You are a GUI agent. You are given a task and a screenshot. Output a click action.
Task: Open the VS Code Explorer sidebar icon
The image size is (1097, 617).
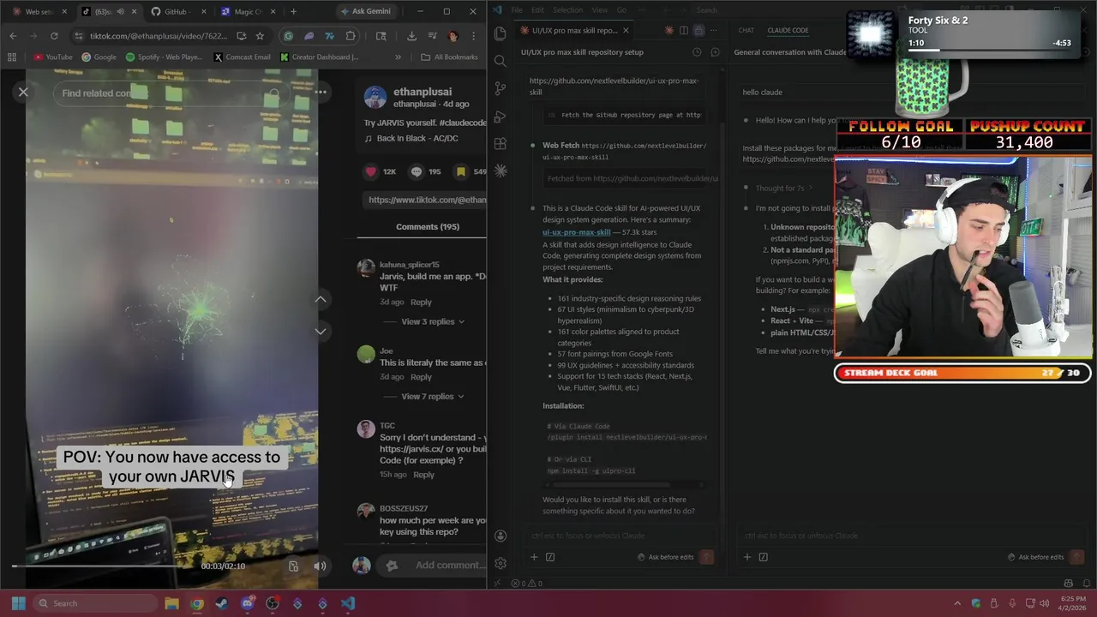coord(501,33)
